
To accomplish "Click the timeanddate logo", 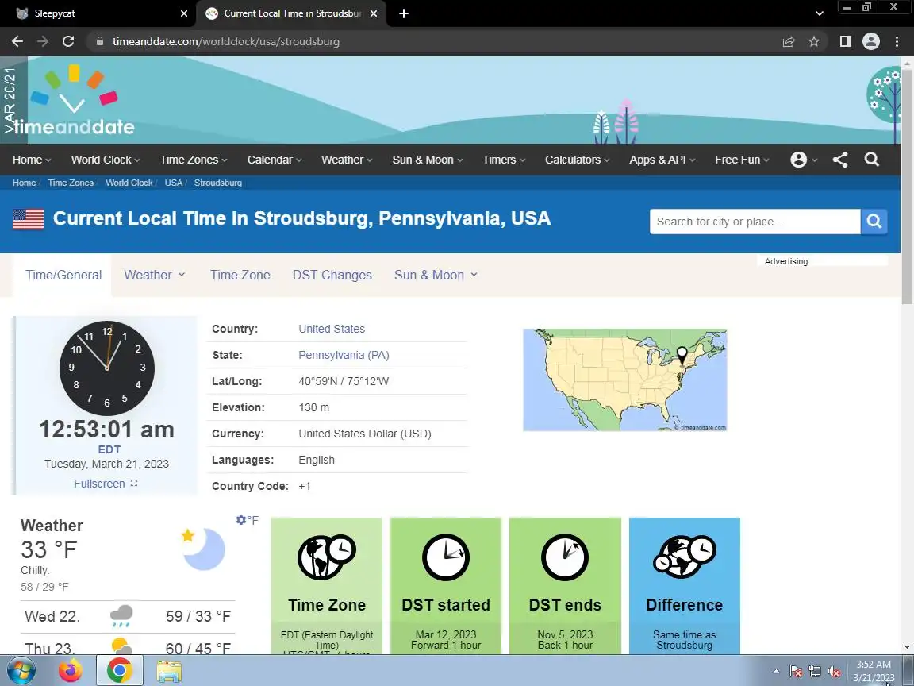I will [x=74, y=100].
